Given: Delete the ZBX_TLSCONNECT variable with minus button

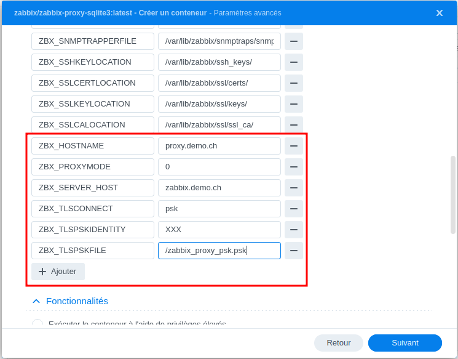Looking at the screenshot, I should pos(294,209).
